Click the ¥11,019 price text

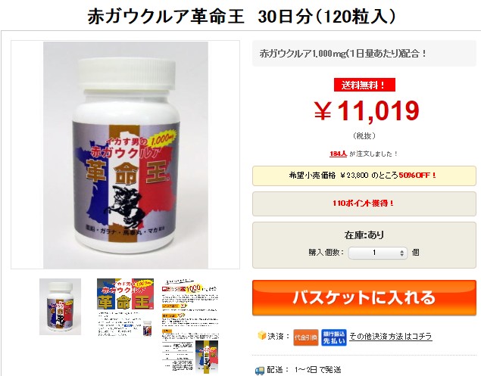[x=367, y=110]
